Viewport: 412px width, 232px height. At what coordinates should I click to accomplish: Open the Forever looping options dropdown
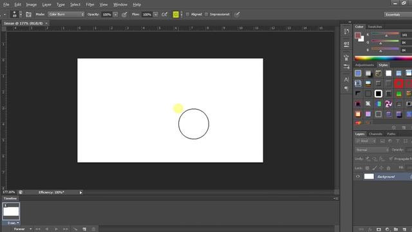(x=23, y=229)
